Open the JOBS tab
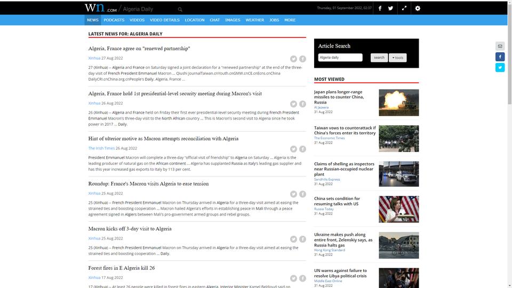The image size is (512, 288). pyautogui.click(x=274, y=20)
